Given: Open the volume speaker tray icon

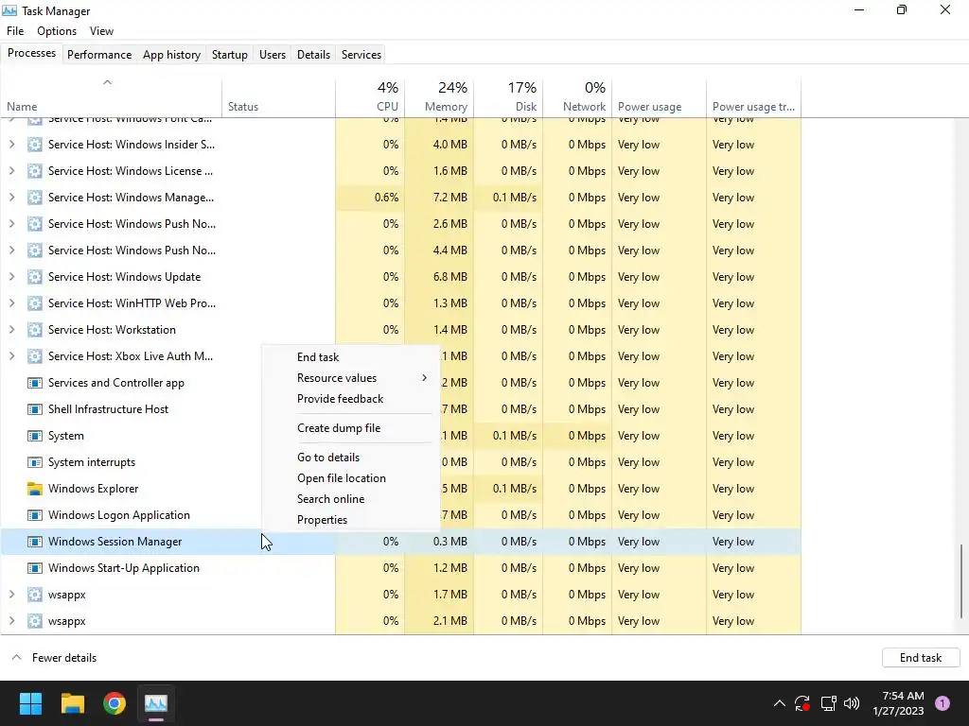Looking at the screenshot, I should pos(852,703).
